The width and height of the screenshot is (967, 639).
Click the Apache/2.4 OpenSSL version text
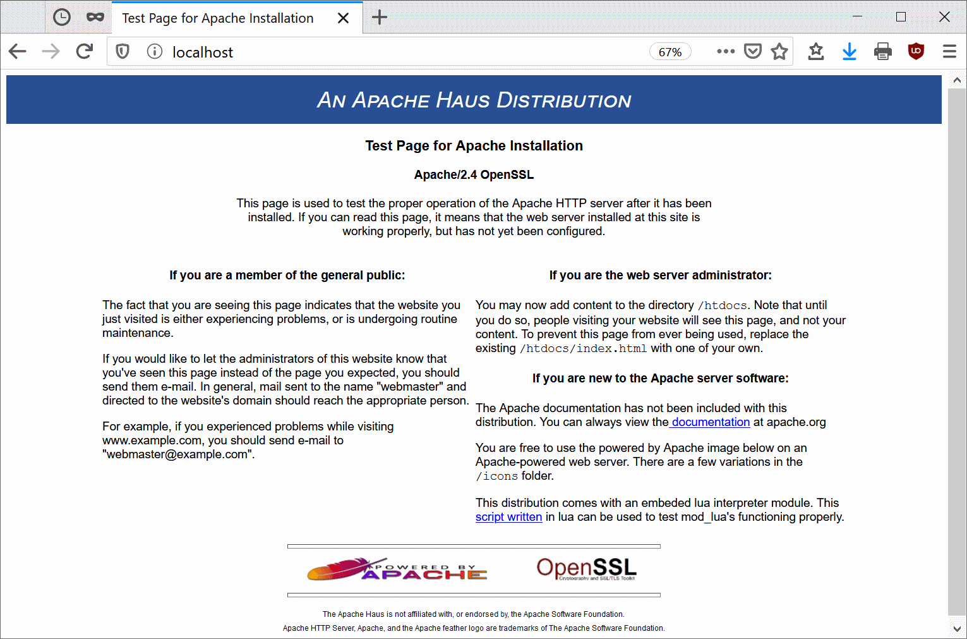click(474, 175)
